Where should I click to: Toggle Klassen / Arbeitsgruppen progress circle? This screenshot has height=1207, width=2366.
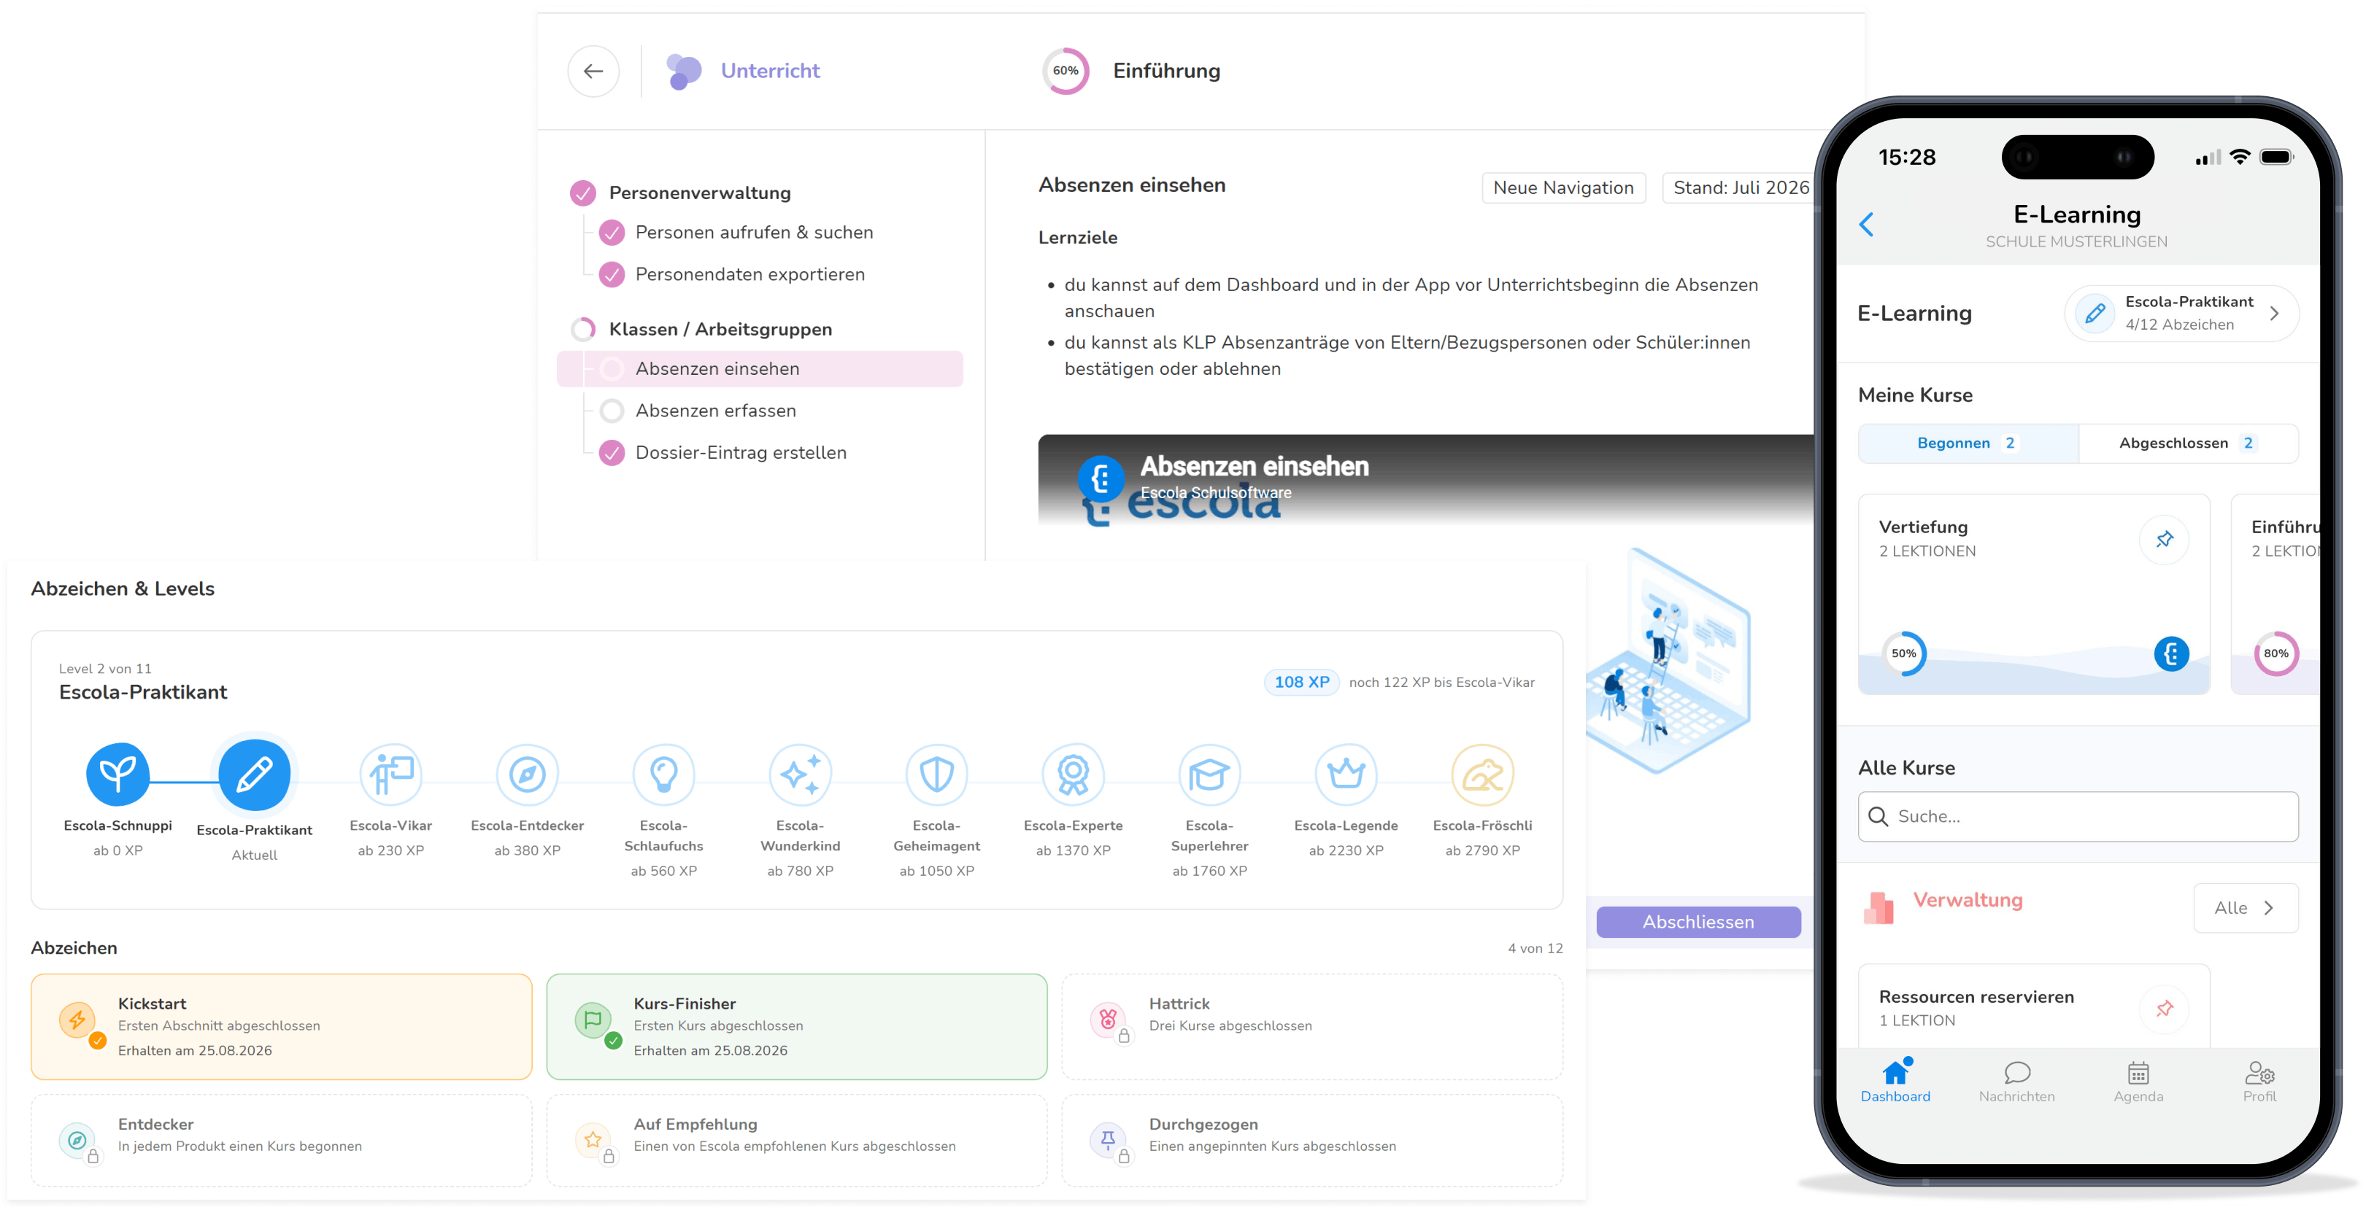pos(582,329)
